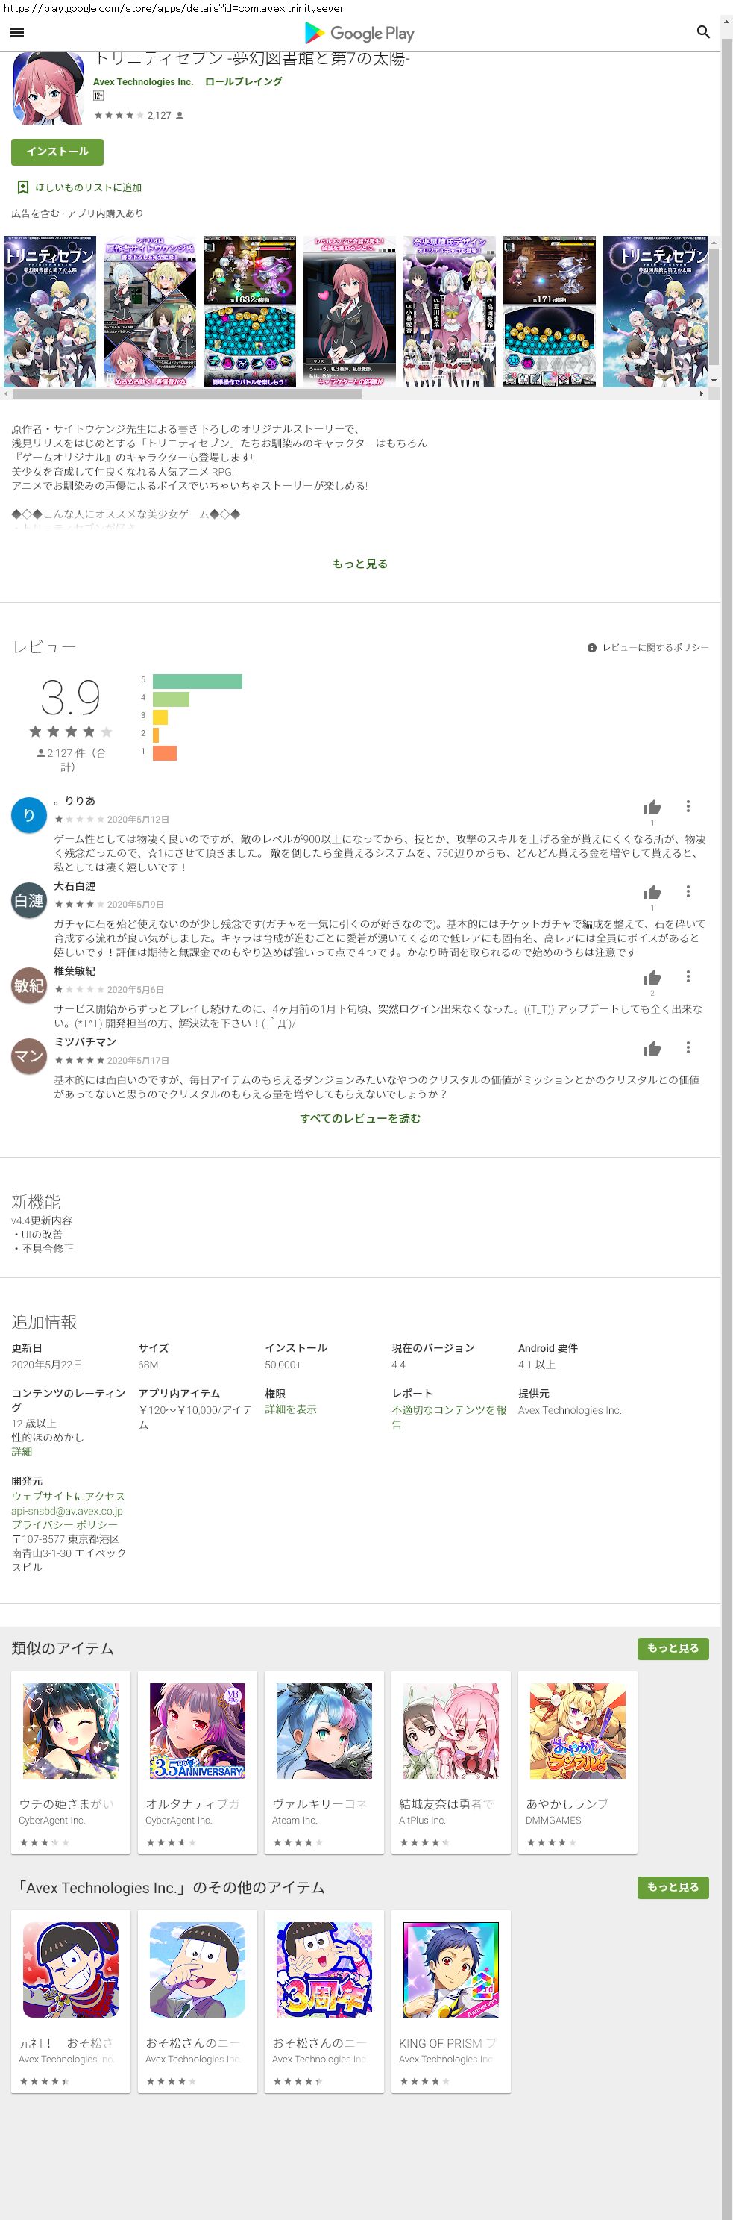Click the search magnifier icon

pos(703,33)
